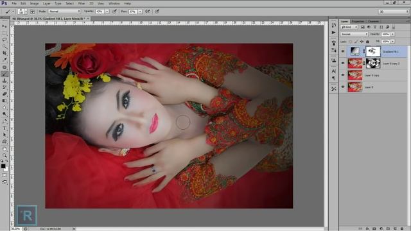Open the Flow slider arrow
Viewport: 411px width, 231px height.
pos(140,12)
